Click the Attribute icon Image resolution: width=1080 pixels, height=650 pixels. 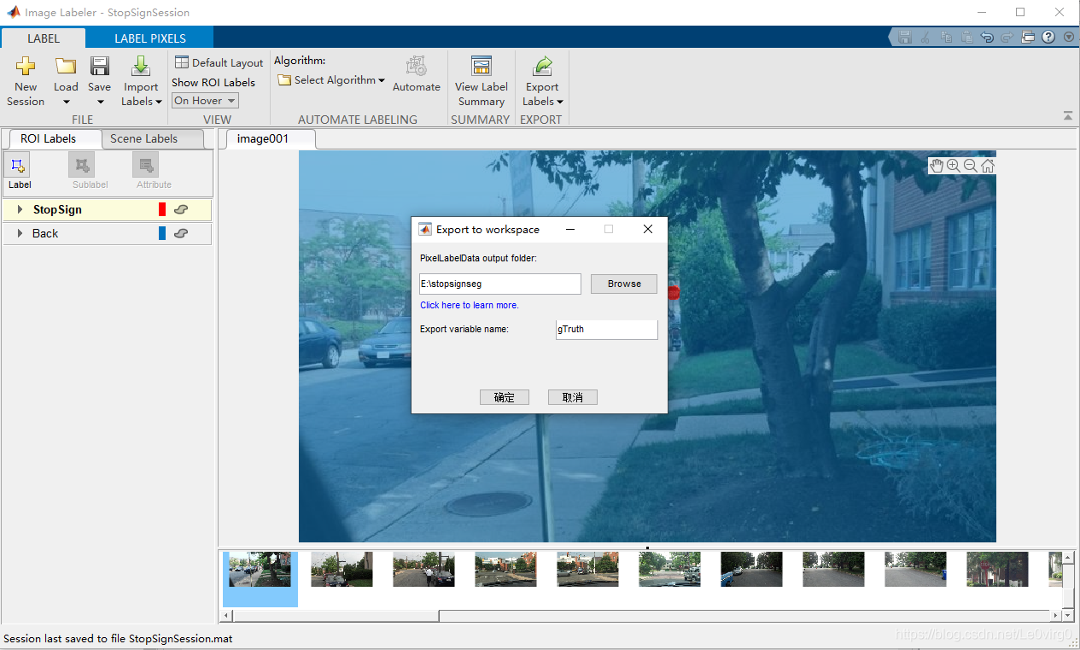[146, 165]
